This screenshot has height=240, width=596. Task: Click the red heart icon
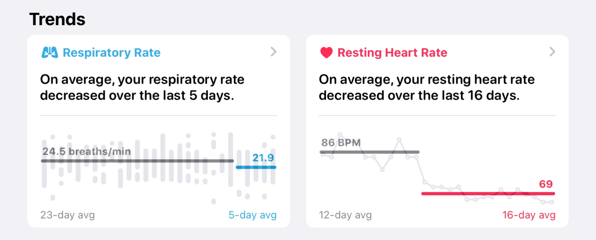point(326,53)
